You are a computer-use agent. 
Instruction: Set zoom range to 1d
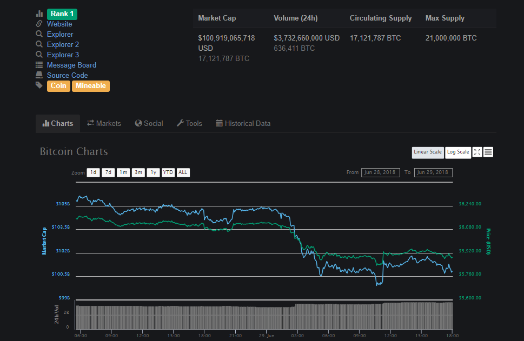pos(93,172)
